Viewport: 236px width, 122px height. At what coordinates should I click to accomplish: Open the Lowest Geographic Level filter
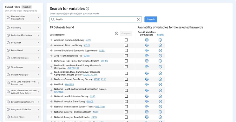click(23, 102)
